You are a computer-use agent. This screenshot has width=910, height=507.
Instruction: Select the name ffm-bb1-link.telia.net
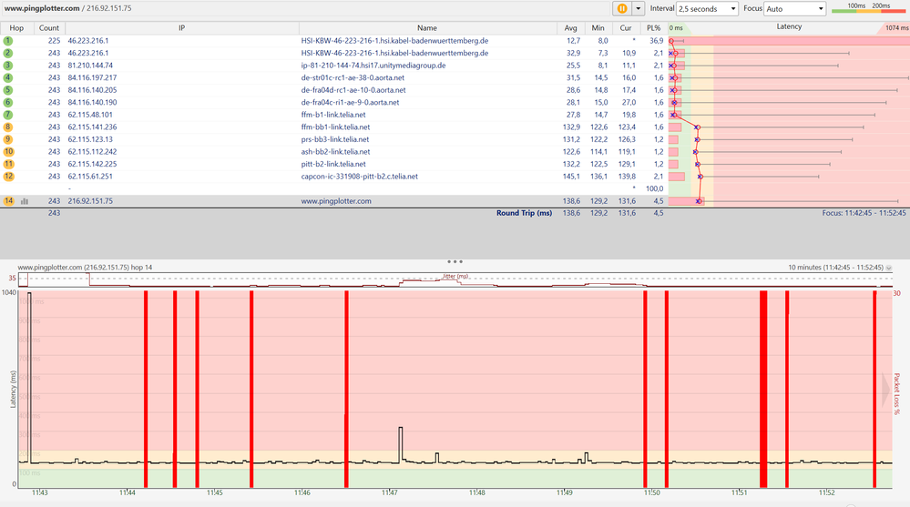tap(335, 127)
